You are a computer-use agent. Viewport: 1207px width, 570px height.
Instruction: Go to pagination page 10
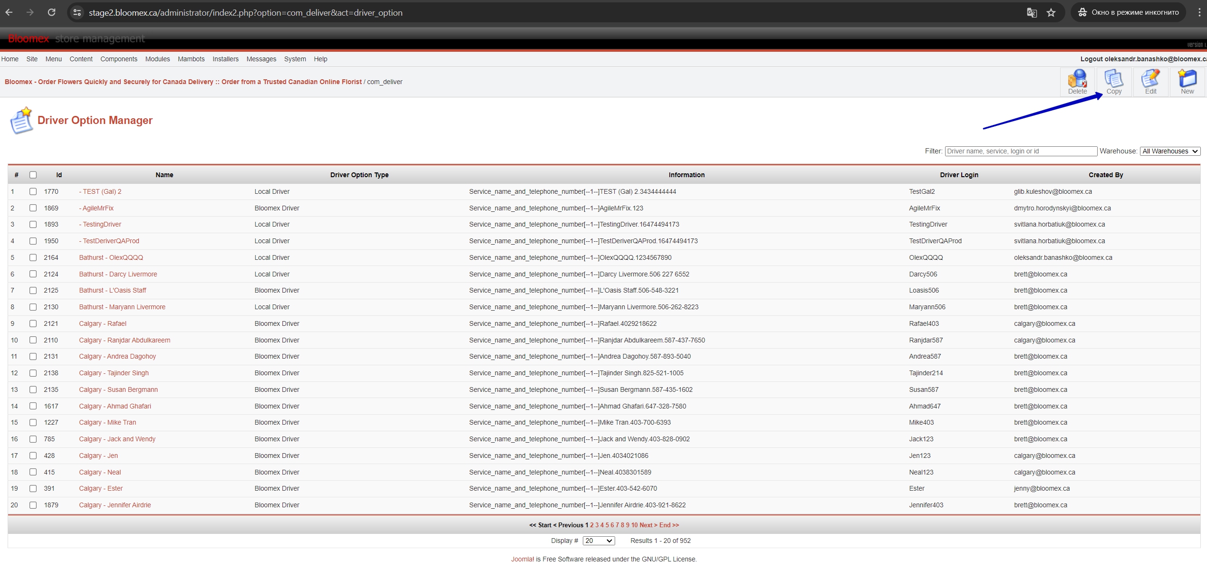(x=634, y=525)
